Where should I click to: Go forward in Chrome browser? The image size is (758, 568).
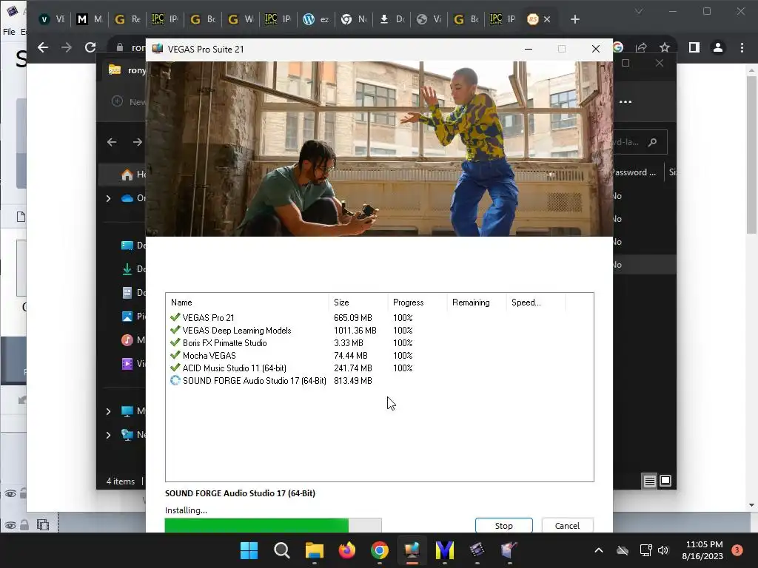click(x=66, y=47)
